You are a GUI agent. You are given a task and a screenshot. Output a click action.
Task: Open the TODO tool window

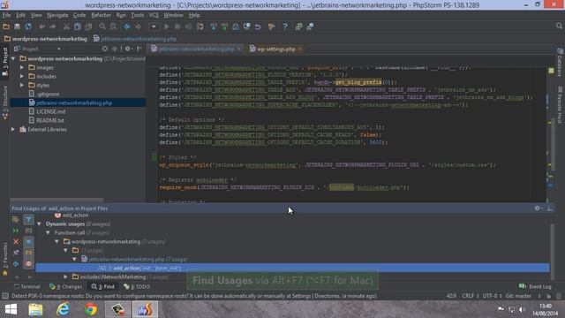[137, 286]
